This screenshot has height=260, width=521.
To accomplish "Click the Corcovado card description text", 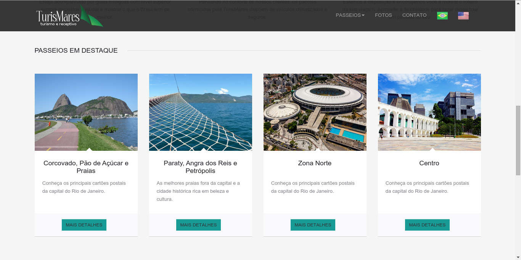I will pos(84,187).
